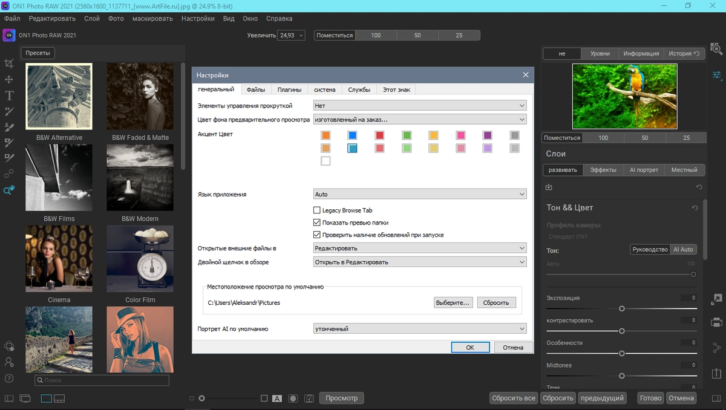Switch to the AI портрет tab

point(644,170)
